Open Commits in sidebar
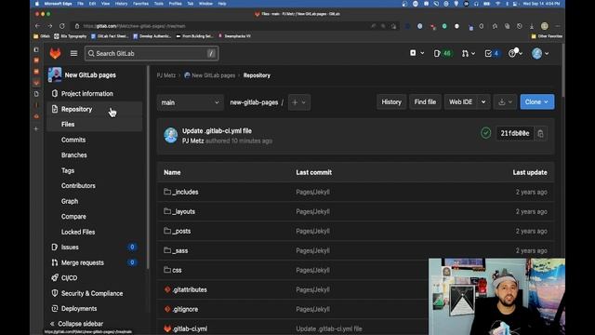Image resolution: width=595 pixels, height=335 pixels. point(73,140)
